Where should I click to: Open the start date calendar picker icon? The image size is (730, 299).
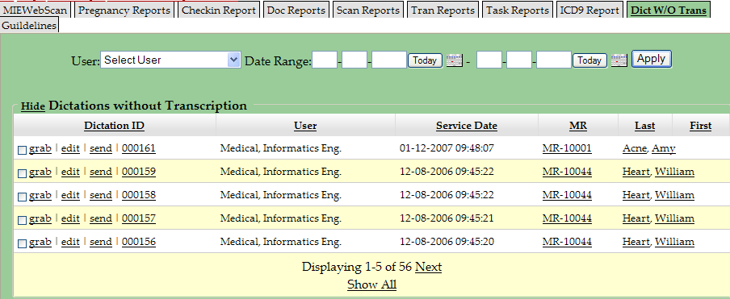coord(455,60)
